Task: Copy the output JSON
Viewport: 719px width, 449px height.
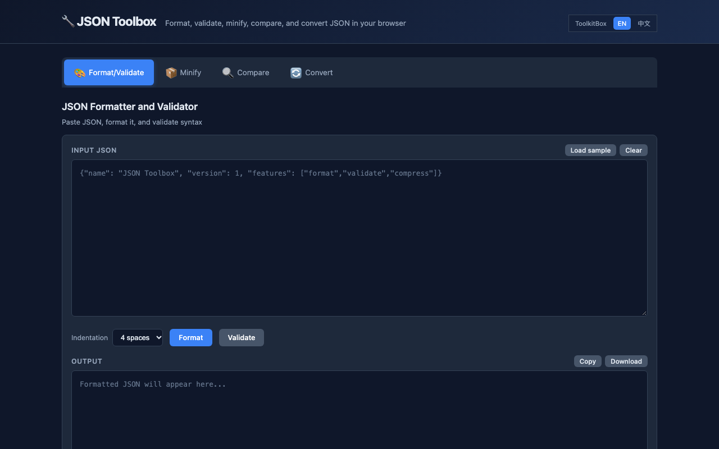Action: click(588, 361)
